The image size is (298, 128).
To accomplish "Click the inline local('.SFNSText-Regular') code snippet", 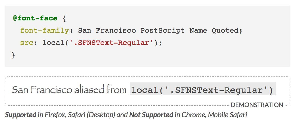I will click(203, 89).
